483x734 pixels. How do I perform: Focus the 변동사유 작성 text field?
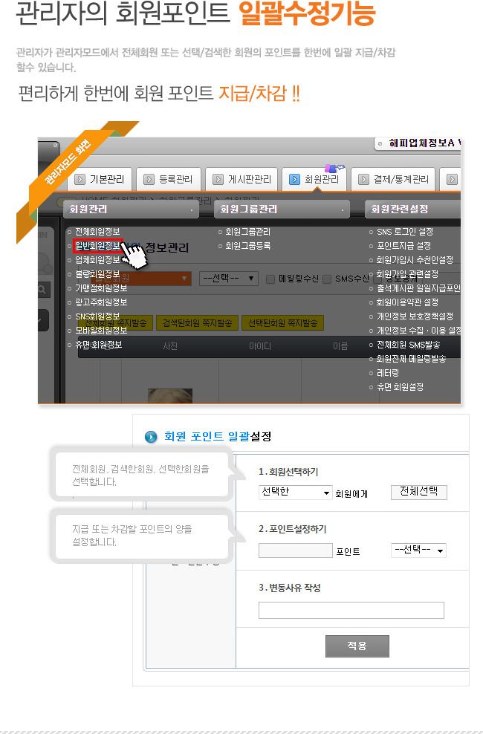coord(351,611)
